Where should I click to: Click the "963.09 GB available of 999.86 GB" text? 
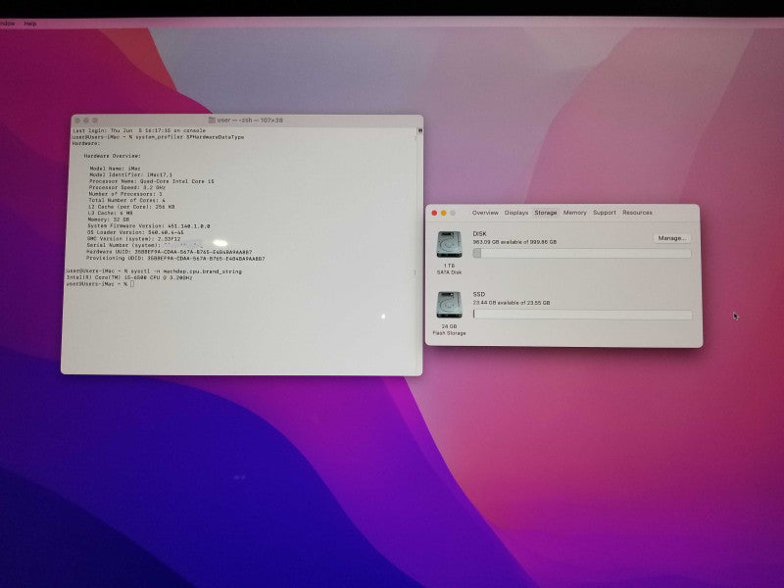(514, 242)
